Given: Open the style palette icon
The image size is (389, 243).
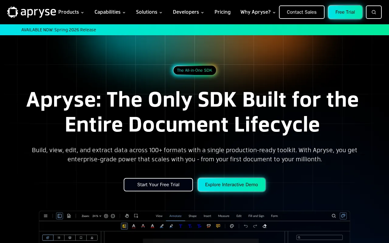Looking at the screenshot, I should point(232,226).
